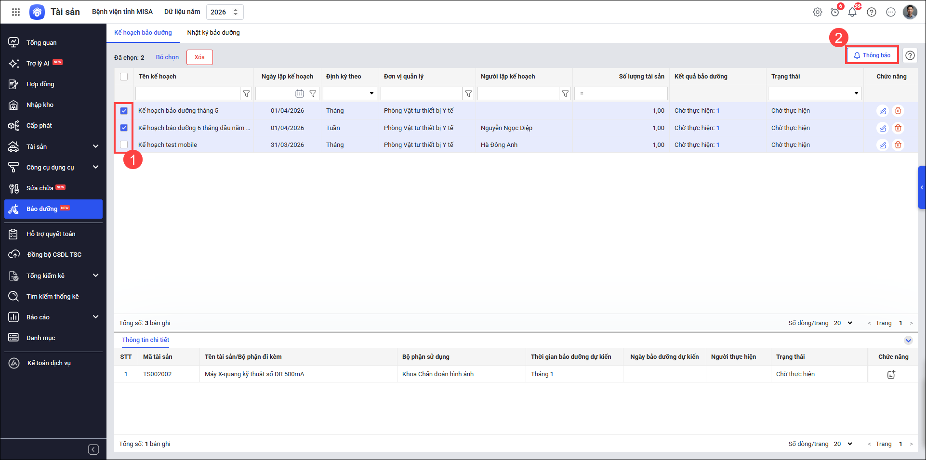Delete Kế hoạch bảo dưỡng tháng 5 row
The height and width of the screenshot is (460, 926).
898,111
